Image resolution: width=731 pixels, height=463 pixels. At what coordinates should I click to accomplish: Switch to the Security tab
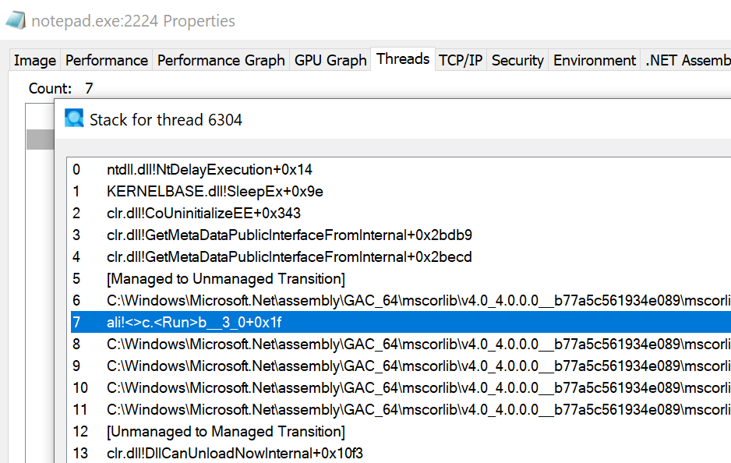pyautogui.click(x=517, y=60)
